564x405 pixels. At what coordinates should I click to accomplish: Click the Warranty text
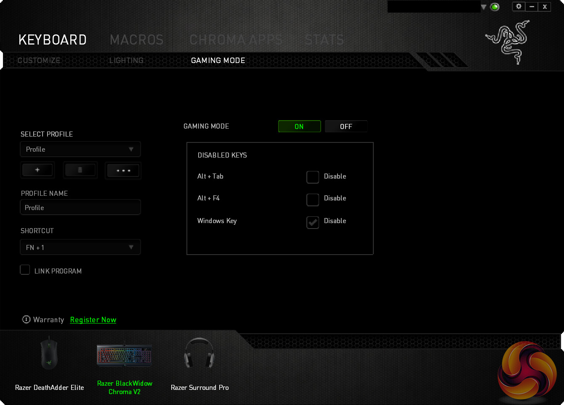(x=48, y=320)
